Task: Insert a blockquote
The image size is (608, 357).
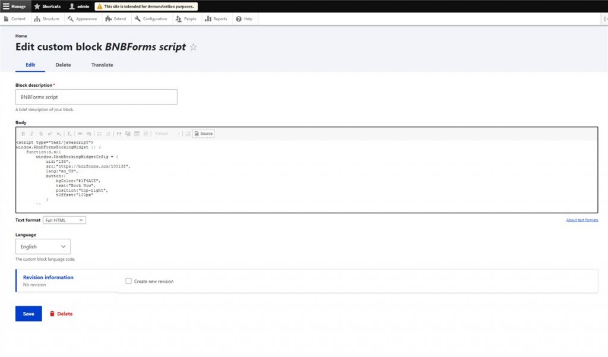Action: coord(119,134)
